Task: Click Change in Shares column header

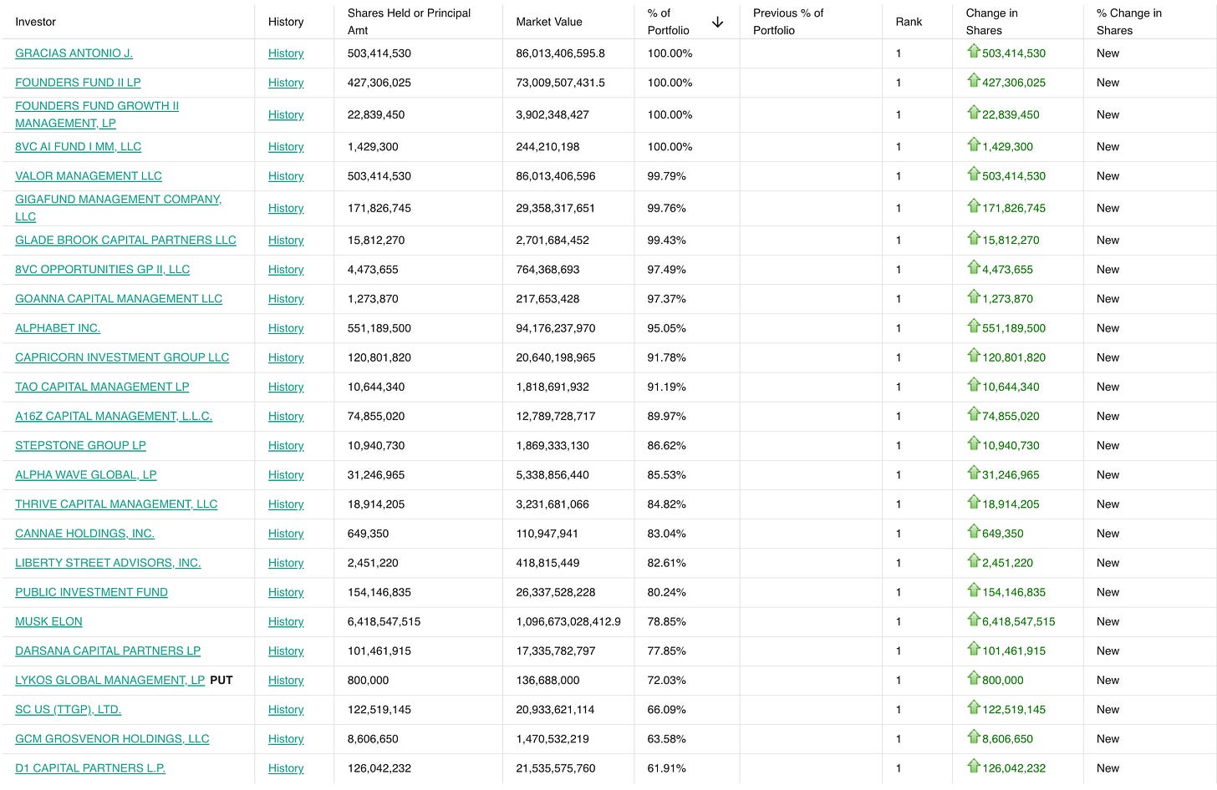Action: 992,22
